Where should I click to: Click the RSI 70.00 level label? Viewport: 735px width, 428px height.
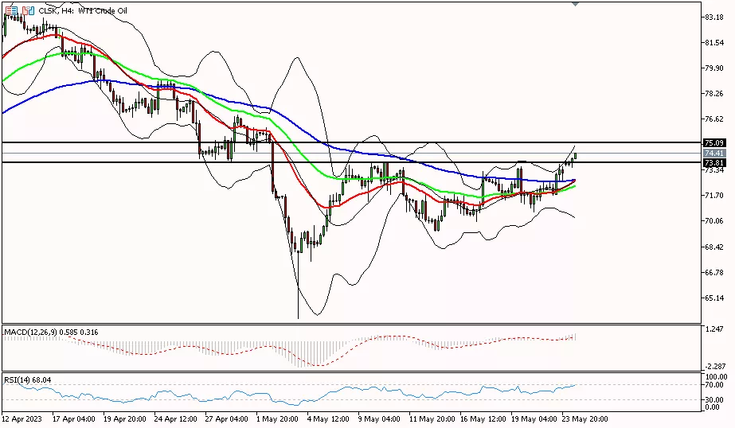[x=713, y=385]
